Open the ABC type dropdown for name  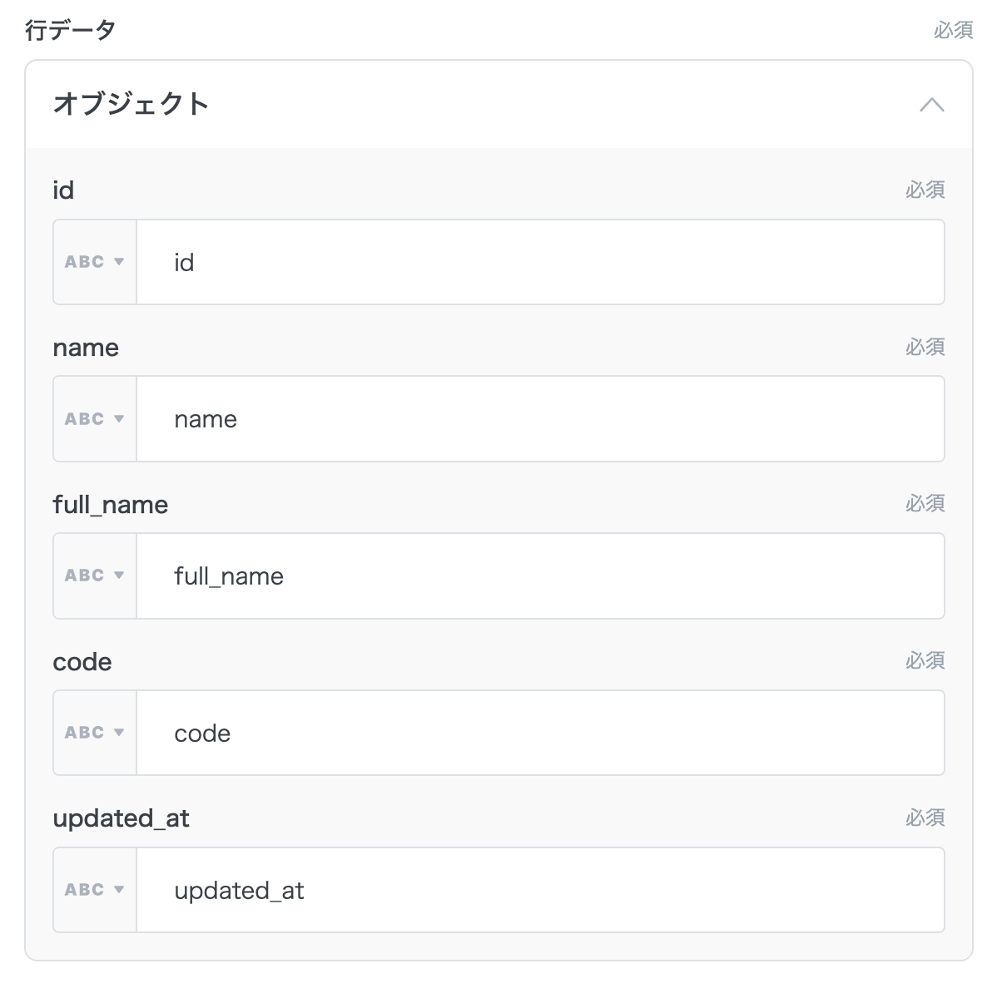tap(95, 419)
